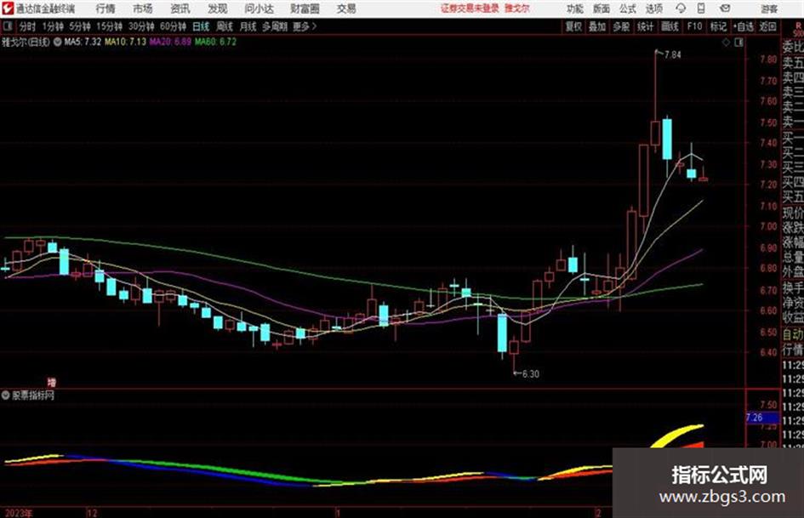Open the 问小达 menu
The width and height of the screenshot is (804, 518).
click(259, 9)
